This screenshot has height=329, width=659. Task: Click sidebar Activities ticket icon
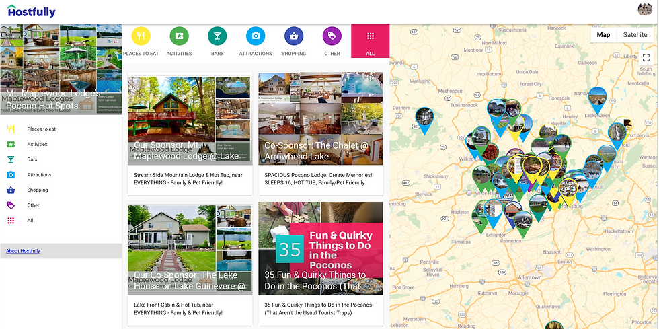point(11,144)
